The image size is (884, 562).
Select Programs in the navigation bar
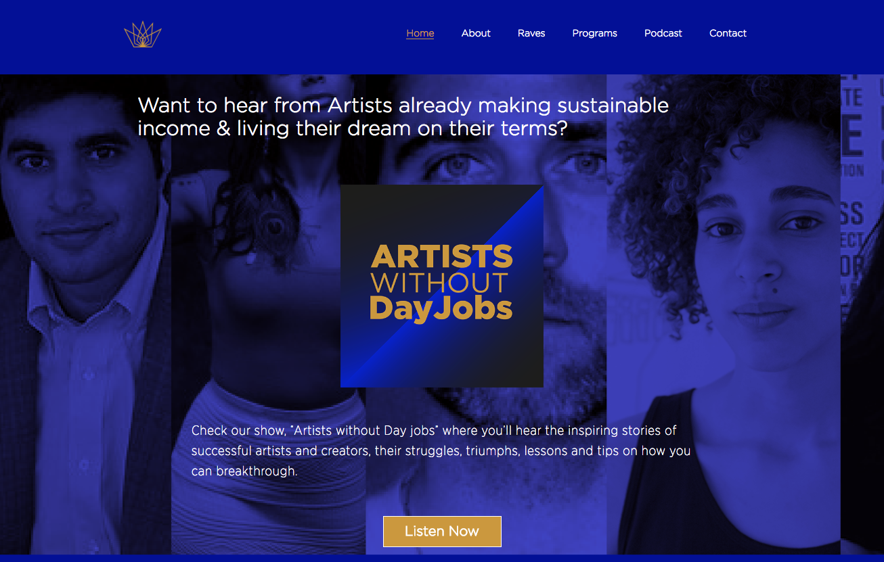point(595,33)
